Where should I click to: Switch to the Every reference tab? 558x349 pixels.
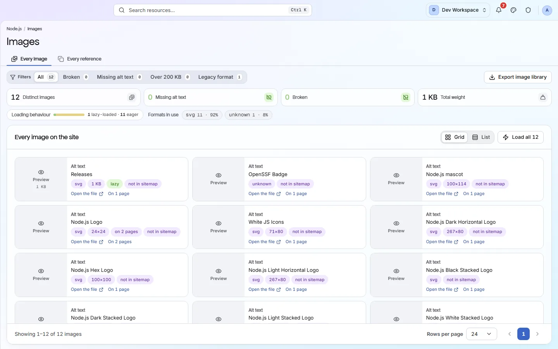[79, 59]
